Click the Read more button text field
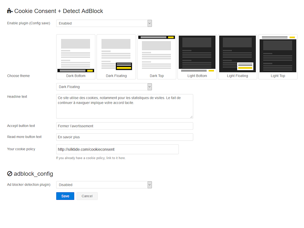The height and width of the screenshot is (228, 304). tap(125, 137)
